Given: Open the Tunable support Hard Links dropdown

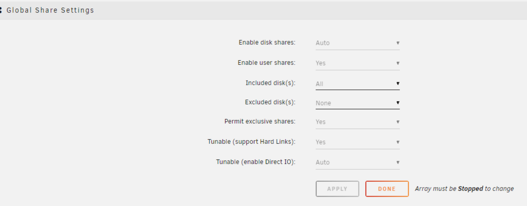Looking at the screenshot, I should pos(358,142).
